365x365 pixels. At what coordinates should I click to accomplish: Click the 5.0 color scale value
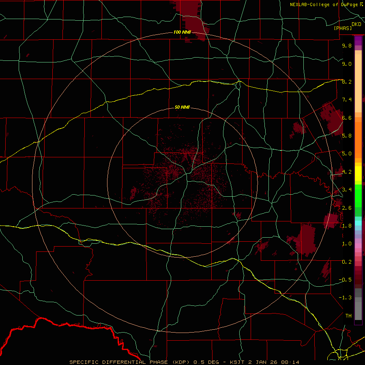pyautogui.click(x=347, y=154)
